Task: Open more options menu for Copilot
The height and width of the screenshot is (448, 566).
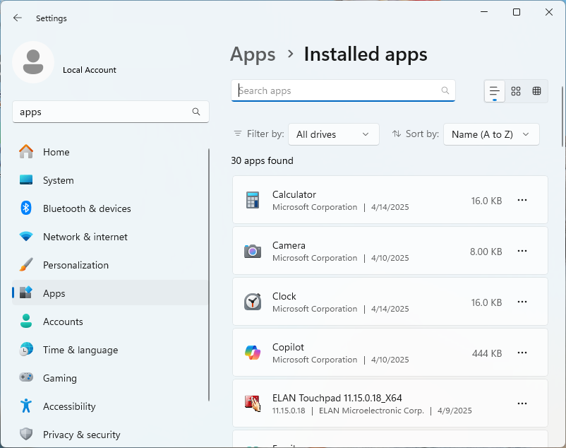Action: coord(522,353)
